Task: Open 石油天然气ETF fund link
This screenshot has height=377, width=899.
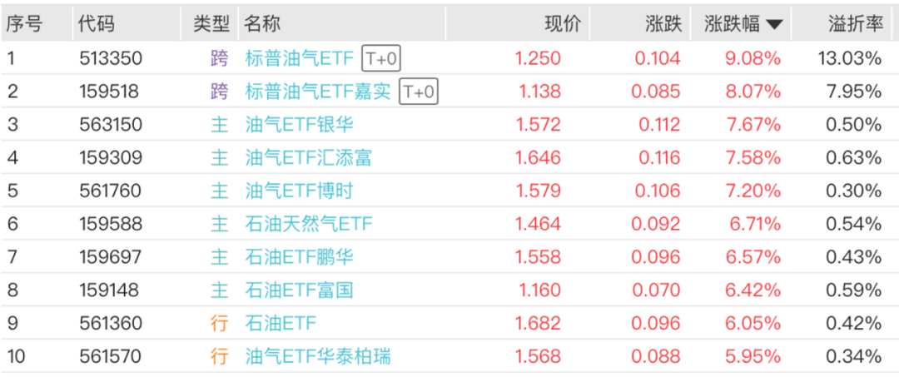Action: click(x=309, y=224)
